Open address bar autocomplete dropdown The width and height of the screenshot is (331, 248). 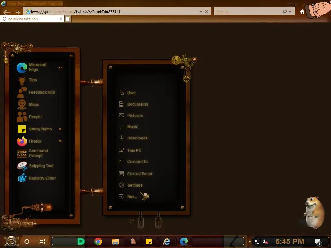click(201, 12)
